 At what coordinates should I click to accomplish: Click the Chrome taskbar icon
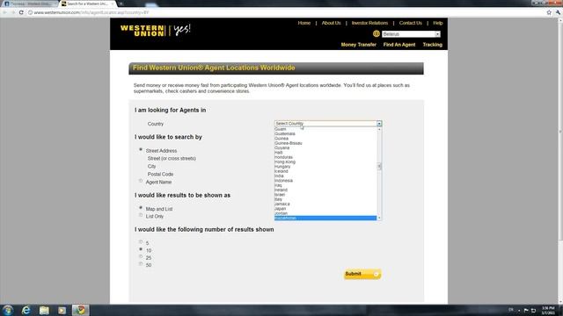pos(80,310)
